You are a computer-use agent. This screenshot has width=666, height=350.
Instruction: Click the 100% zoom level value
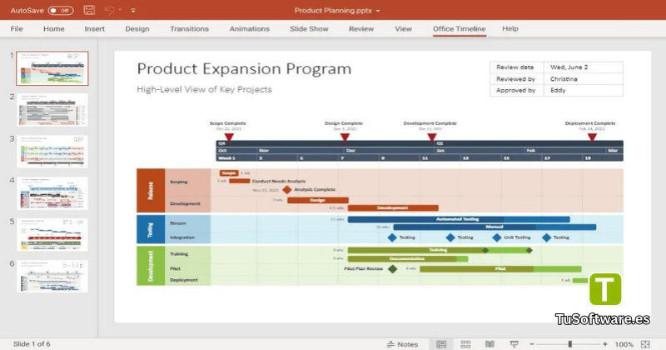[624, 344]
